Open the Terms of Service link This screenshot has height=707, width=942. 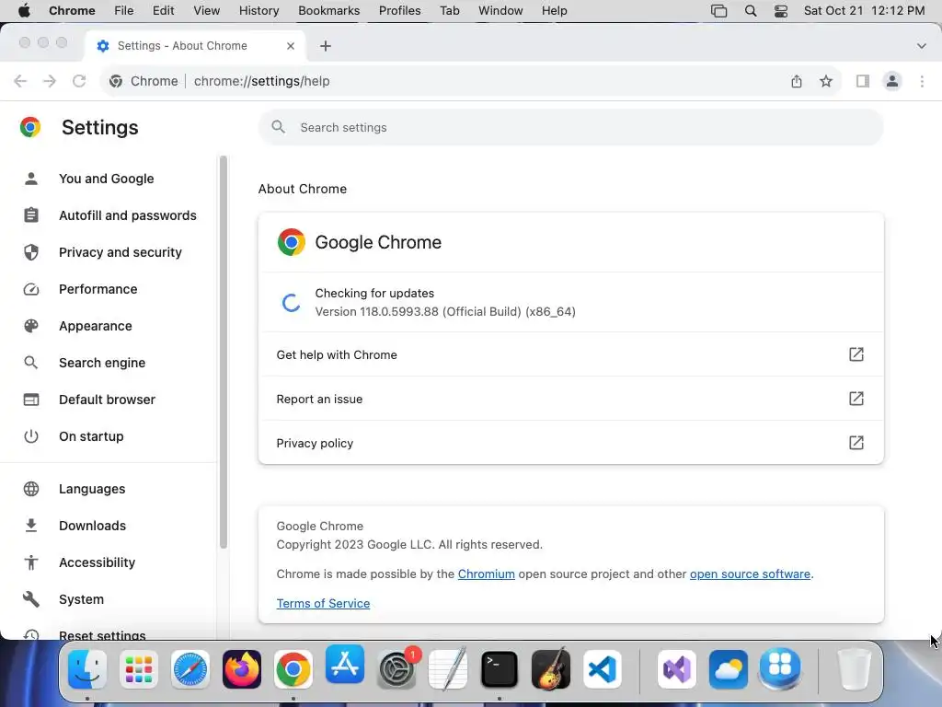[x=323, y=604]
